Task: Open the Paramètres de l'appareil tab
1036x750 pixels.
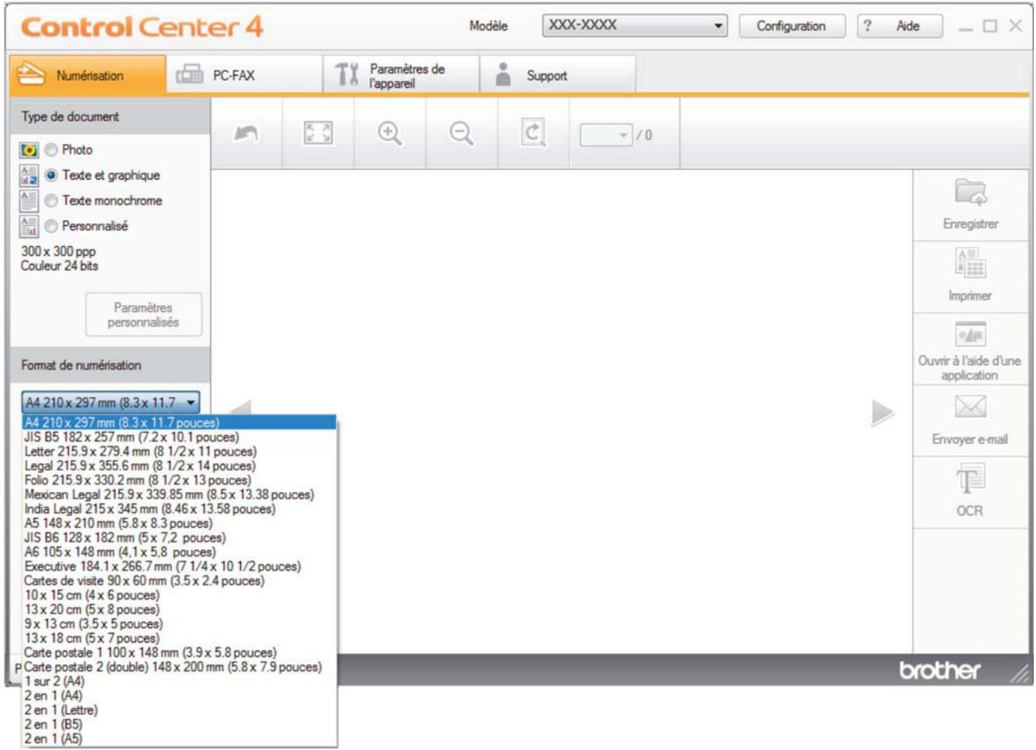Action: [x=401, y=75]
